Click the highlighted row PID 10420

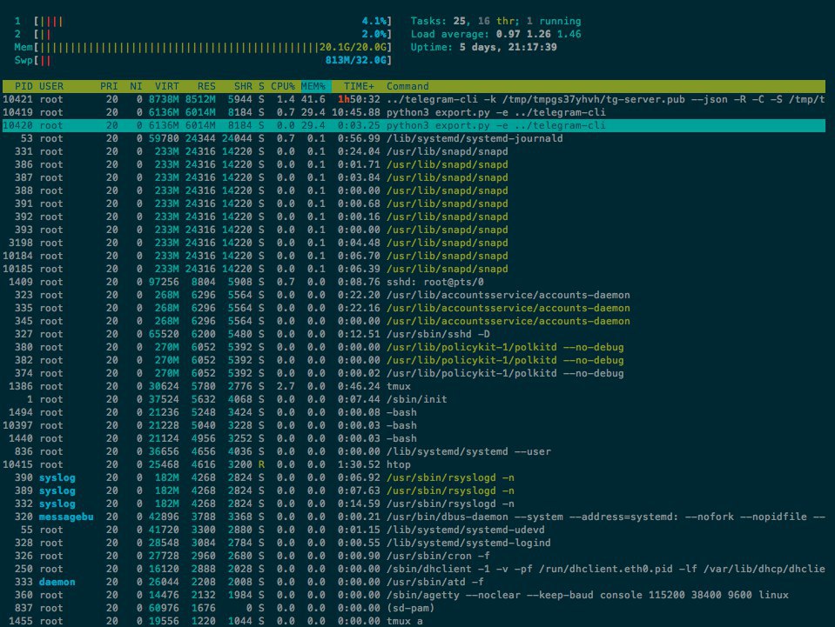pos(414,125)
